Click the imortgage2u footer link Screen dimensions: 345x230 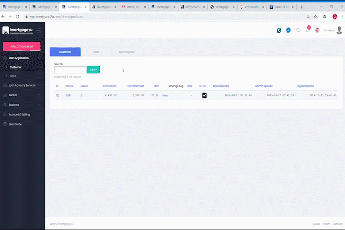[x=65, y=224]
